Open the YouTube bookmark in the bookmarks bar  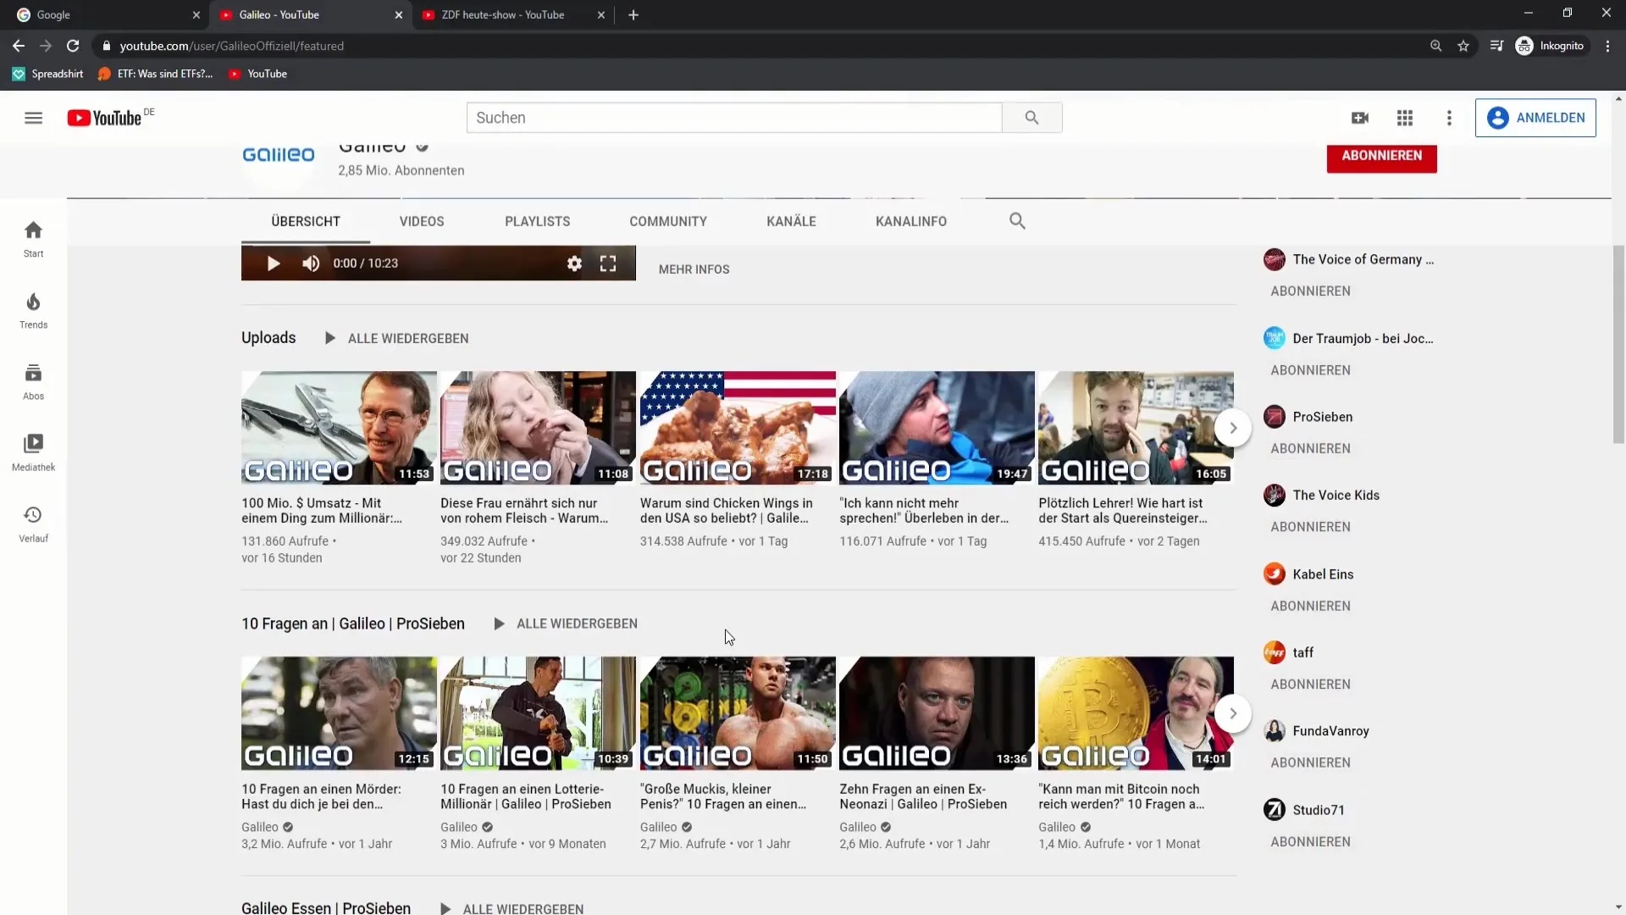[258, 74]
